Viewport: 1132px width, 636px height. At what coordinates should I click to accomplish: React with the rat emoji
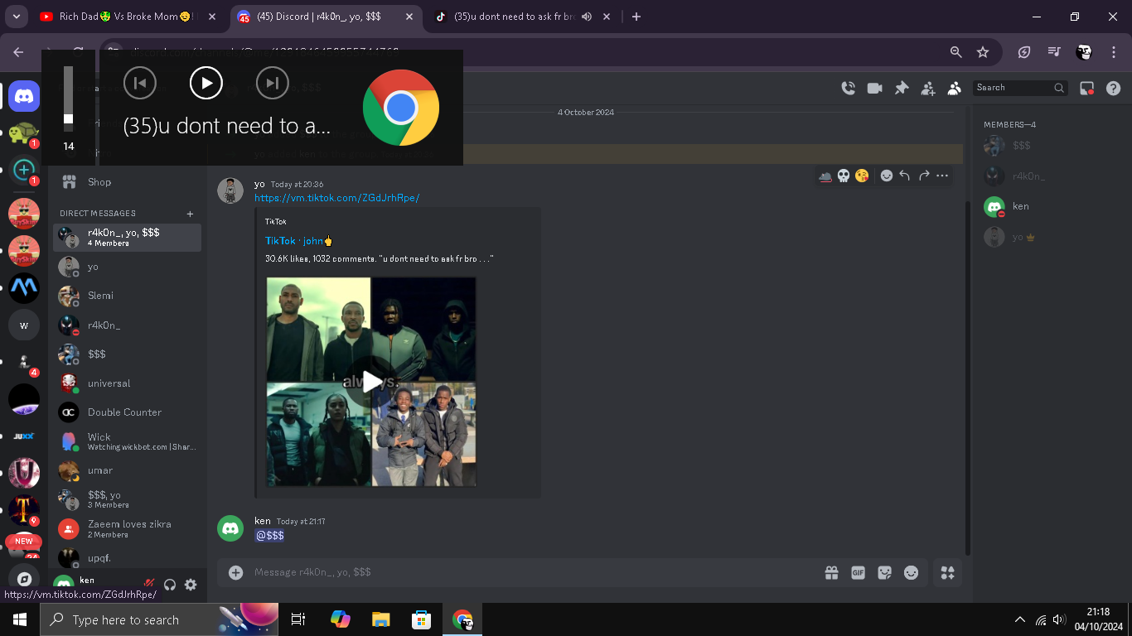(825, 176)
